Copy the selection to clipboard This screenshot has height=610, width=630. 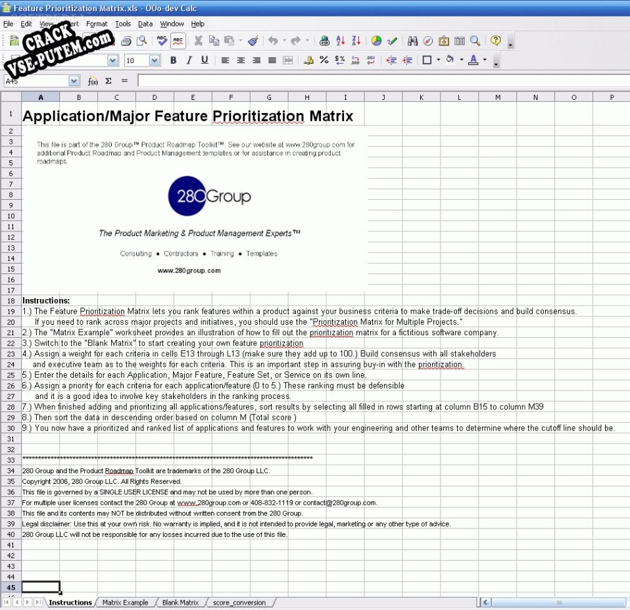[x=214, y=41]
